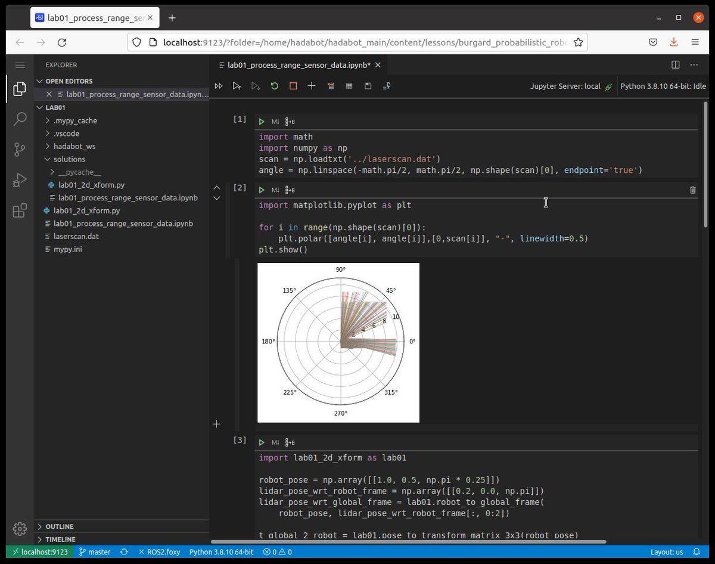Restart the Jupyter kernel
715x564 pixels.
[275, 86]
